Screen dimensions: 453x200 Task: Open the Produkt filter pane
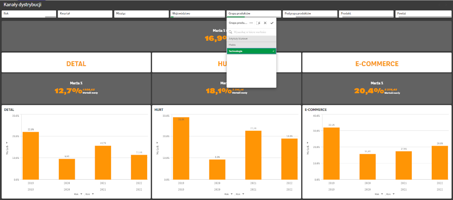366,14
